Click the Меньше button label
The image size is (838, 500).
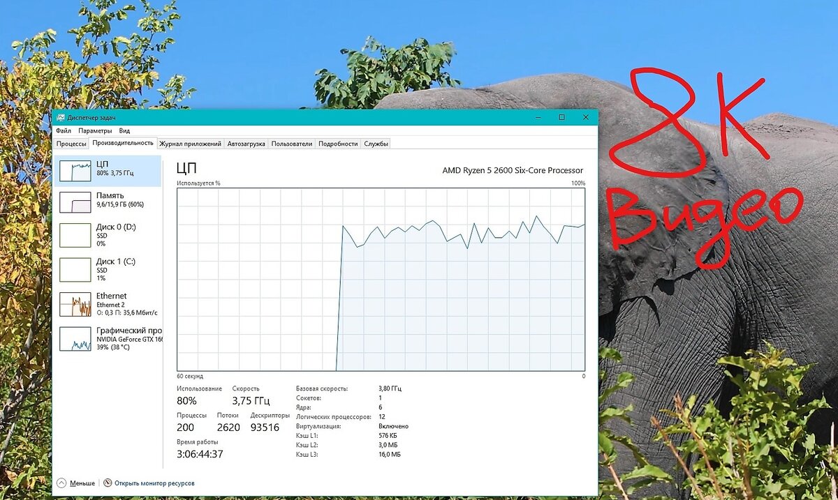point(82,483)
